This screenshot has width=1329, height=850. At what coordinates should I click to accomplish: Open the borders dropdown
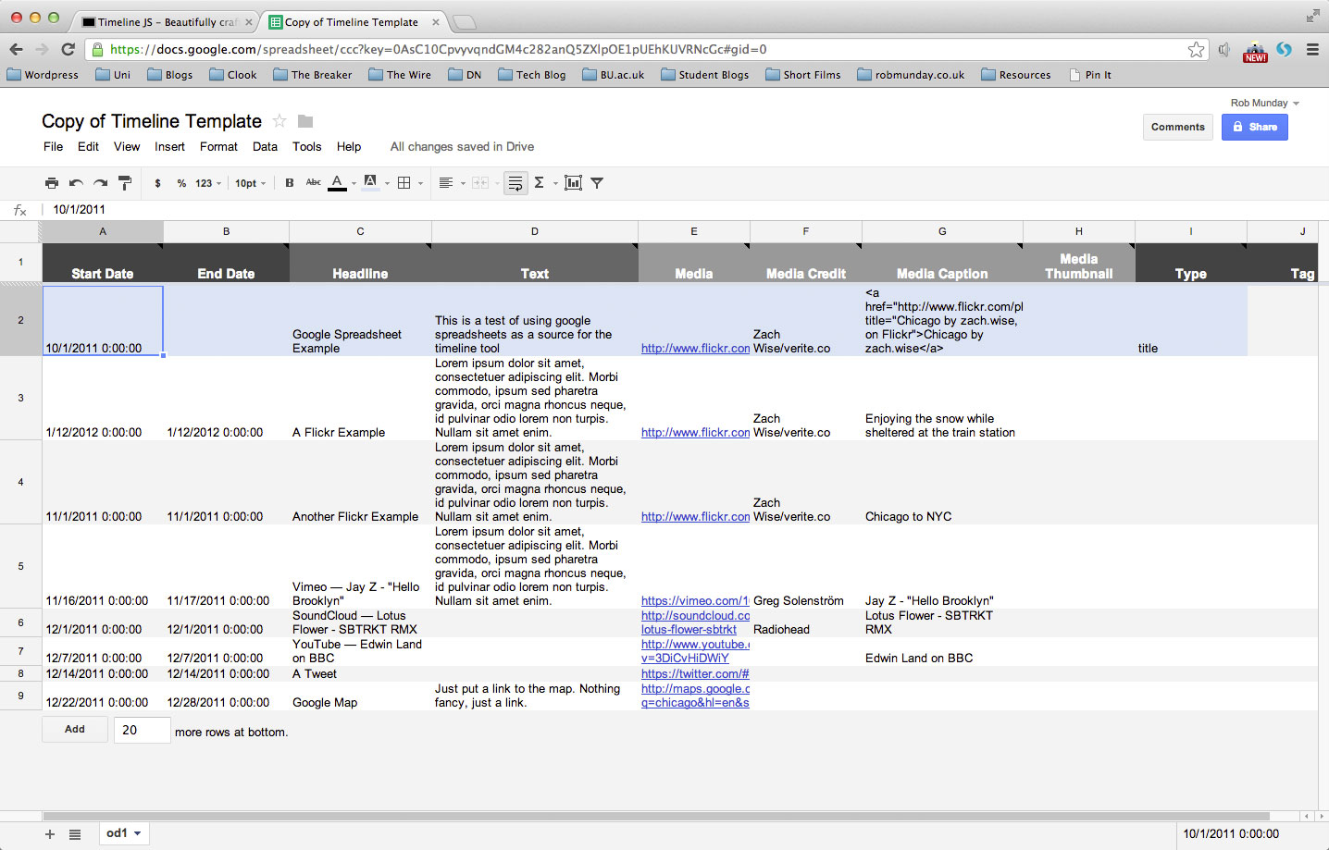[409, 183]
